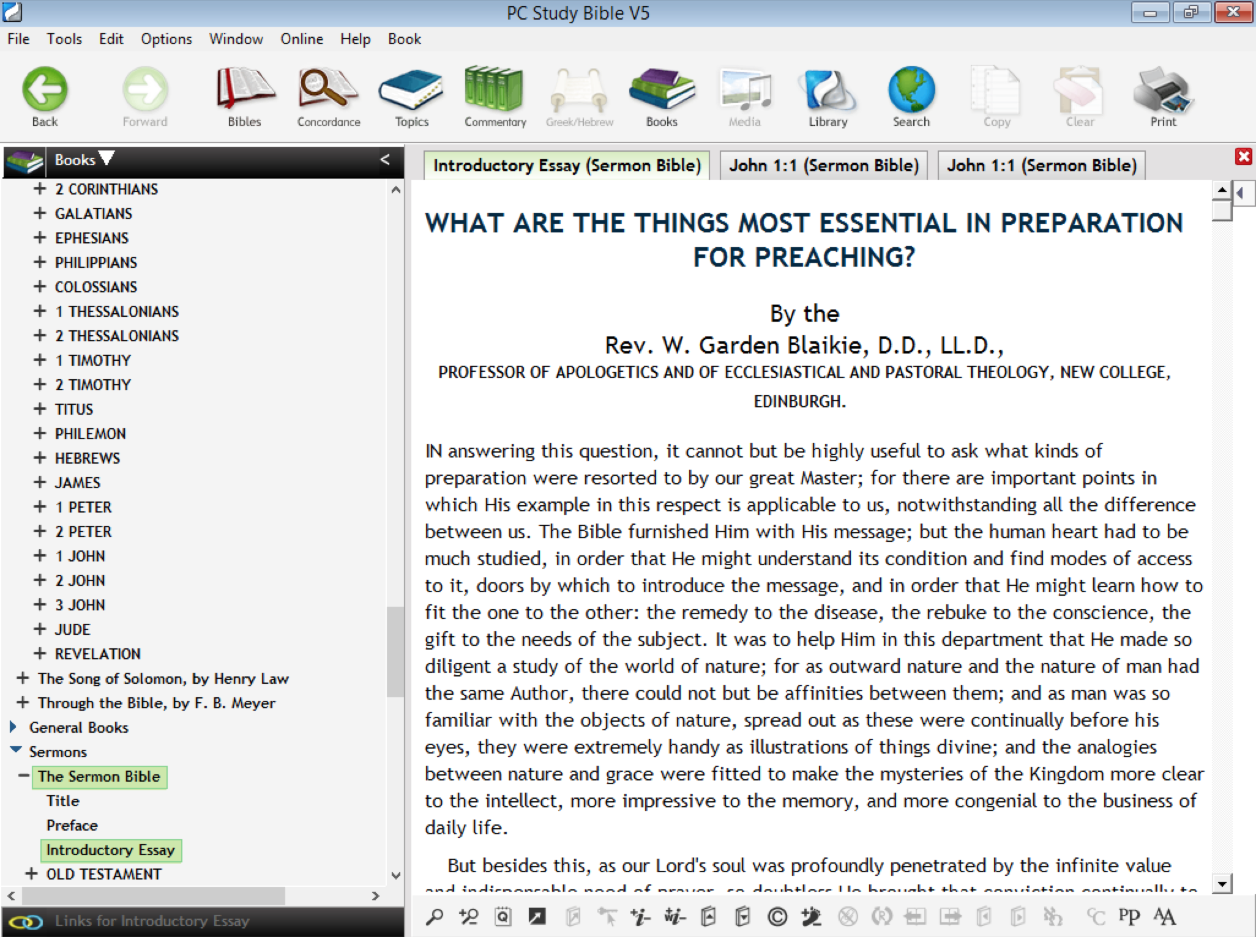Open the File menu

pyautogui.click(x=18, y=39)
